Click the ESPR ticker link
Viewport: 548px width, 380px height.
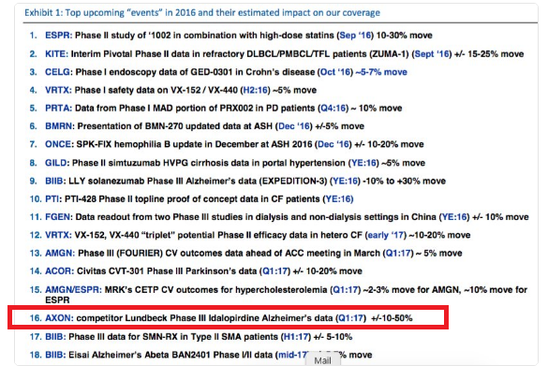[58, 36]
